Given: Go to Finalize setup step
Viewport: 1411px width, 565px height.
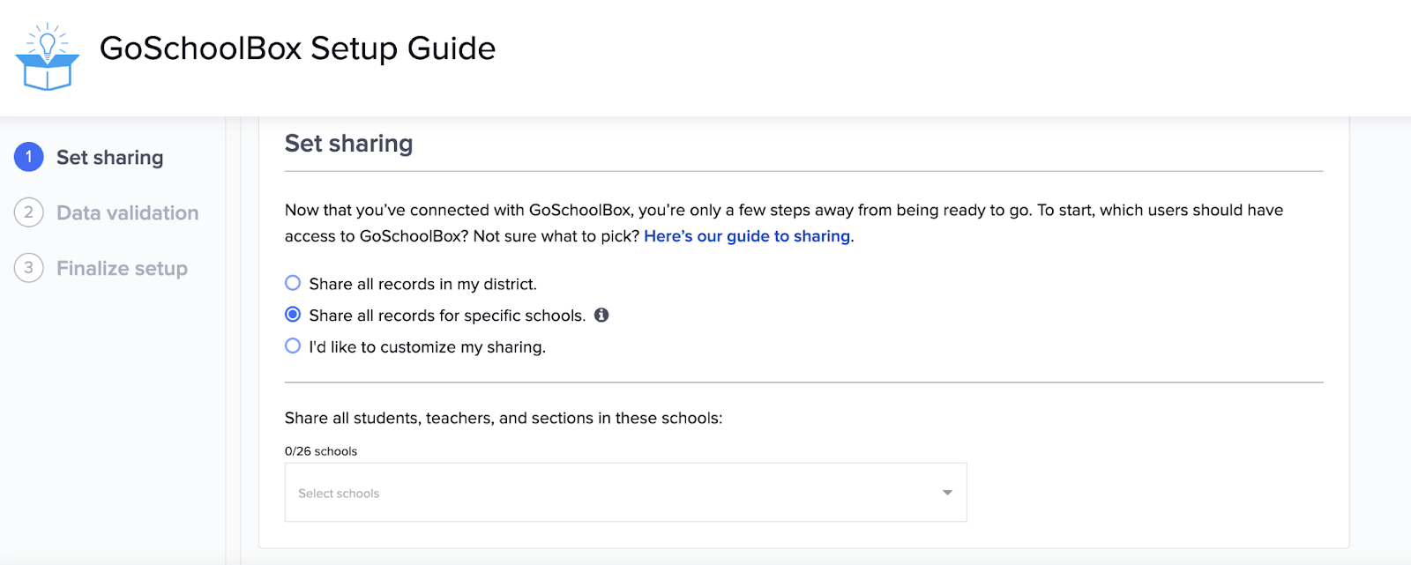Looking at the screenshot, I should tap(123, 269).
